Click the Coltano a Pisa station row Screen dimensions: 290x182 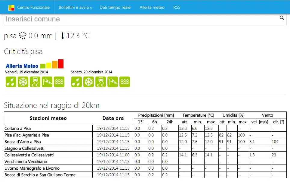coord(18,128)
